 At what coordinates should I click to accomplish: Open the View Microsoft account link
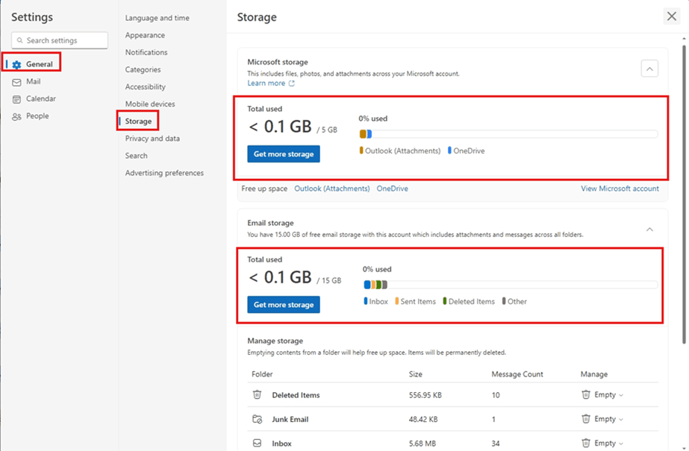[x=620, y=189]
